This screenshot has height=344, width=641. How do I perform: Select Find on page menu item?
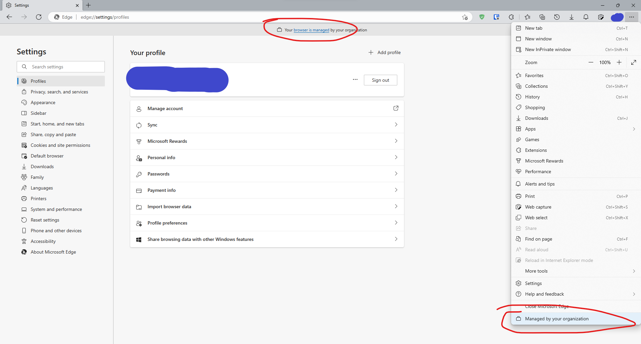tap(576, 239)
